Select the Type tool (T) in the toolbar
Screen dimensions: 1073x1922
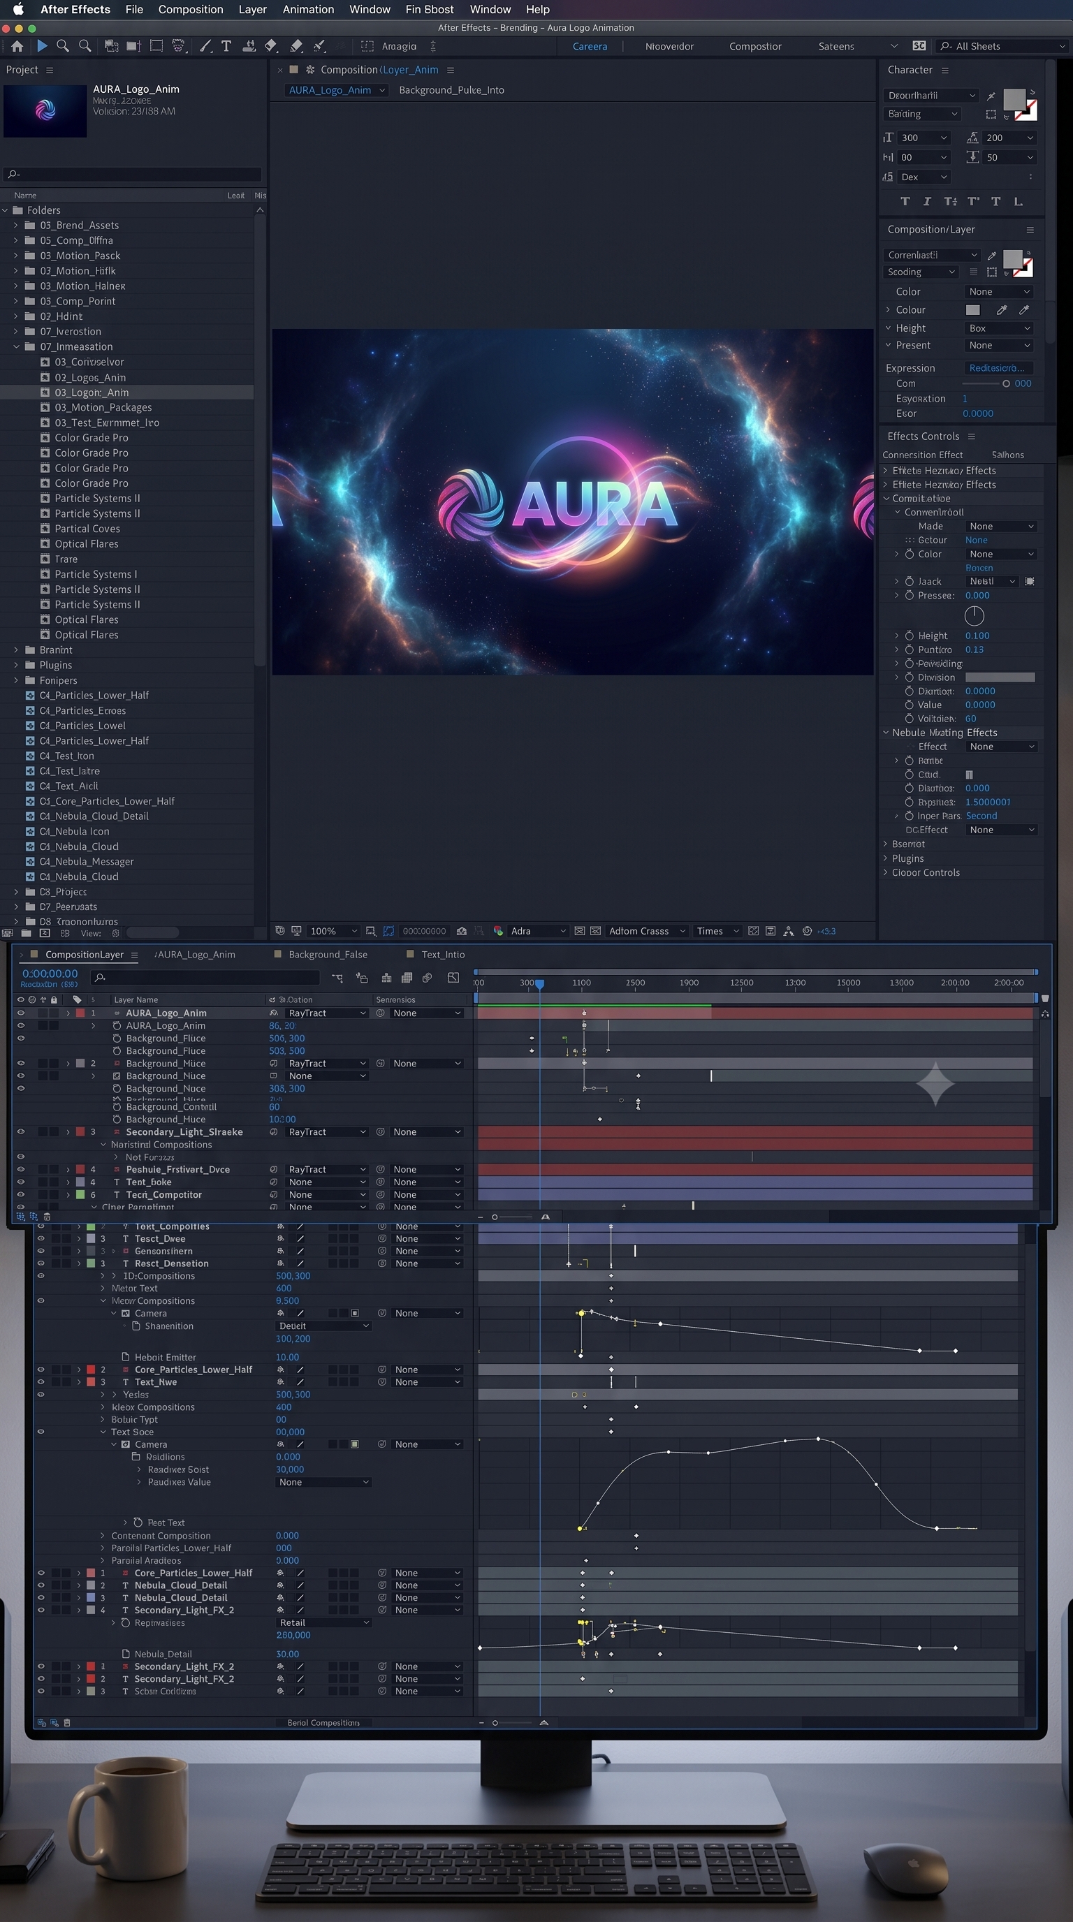tap(226, 46)
